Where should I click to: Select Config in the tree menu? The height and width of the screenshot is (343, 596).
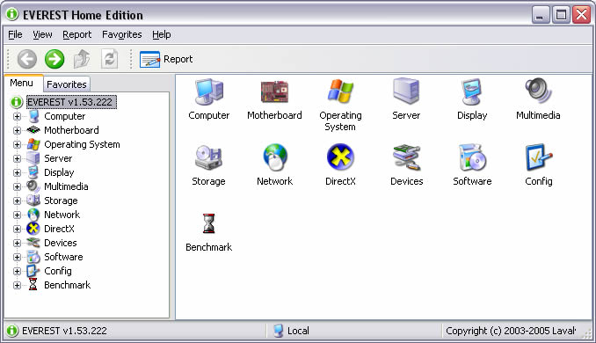click(58, 271)
